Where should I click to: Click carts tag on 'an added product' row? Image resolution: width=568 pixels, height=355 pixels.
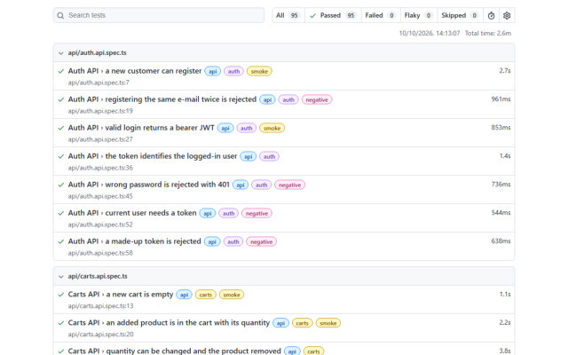tap(302, 323)
